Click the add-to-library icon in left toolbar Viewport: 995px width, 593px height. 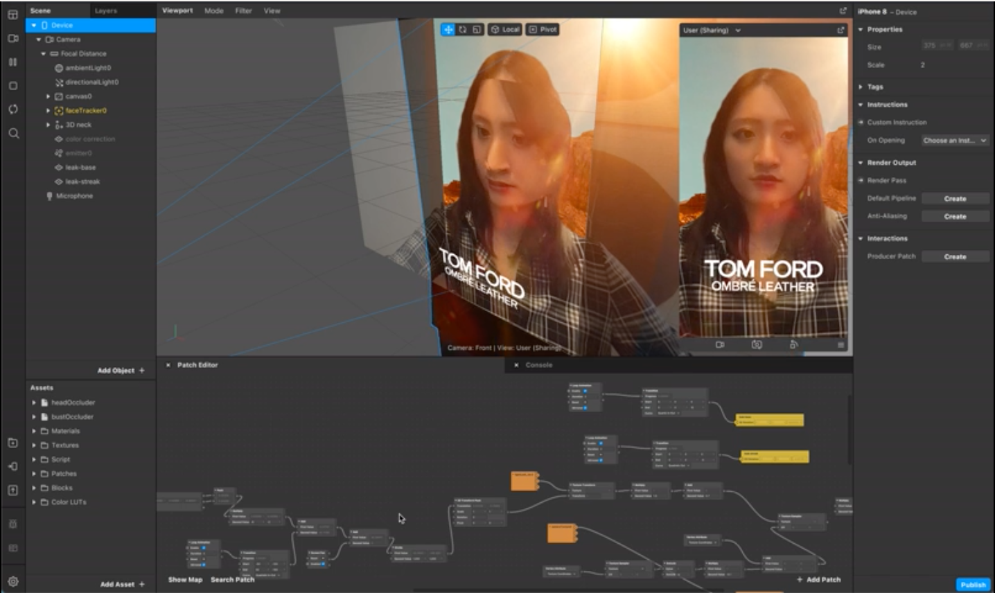pos(12,443)
